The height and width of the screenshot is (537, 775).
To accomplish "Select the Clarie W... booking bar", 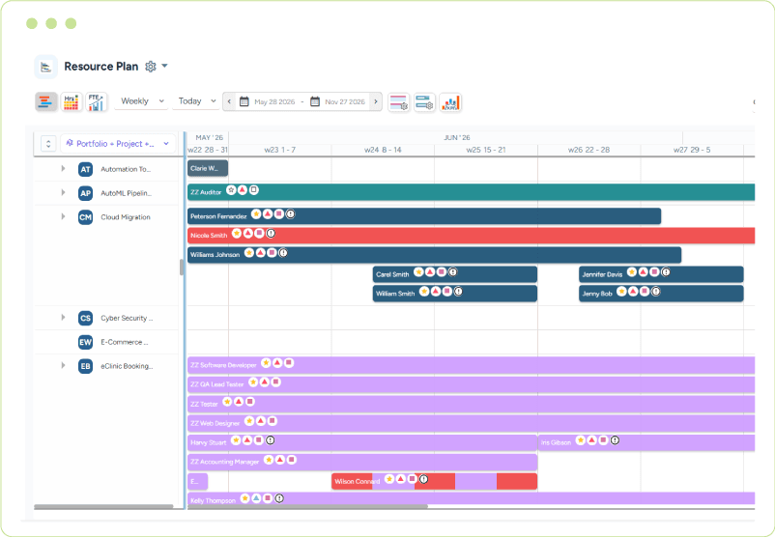I will click(x=208, y=168).
